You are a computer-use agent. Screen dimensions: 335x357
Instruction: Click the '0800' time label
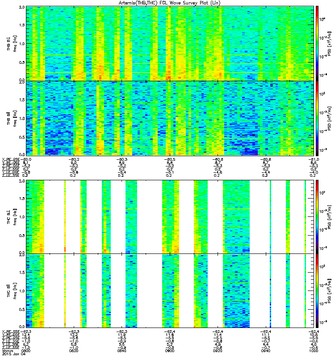pyautogui.click(x=25, y=351)
